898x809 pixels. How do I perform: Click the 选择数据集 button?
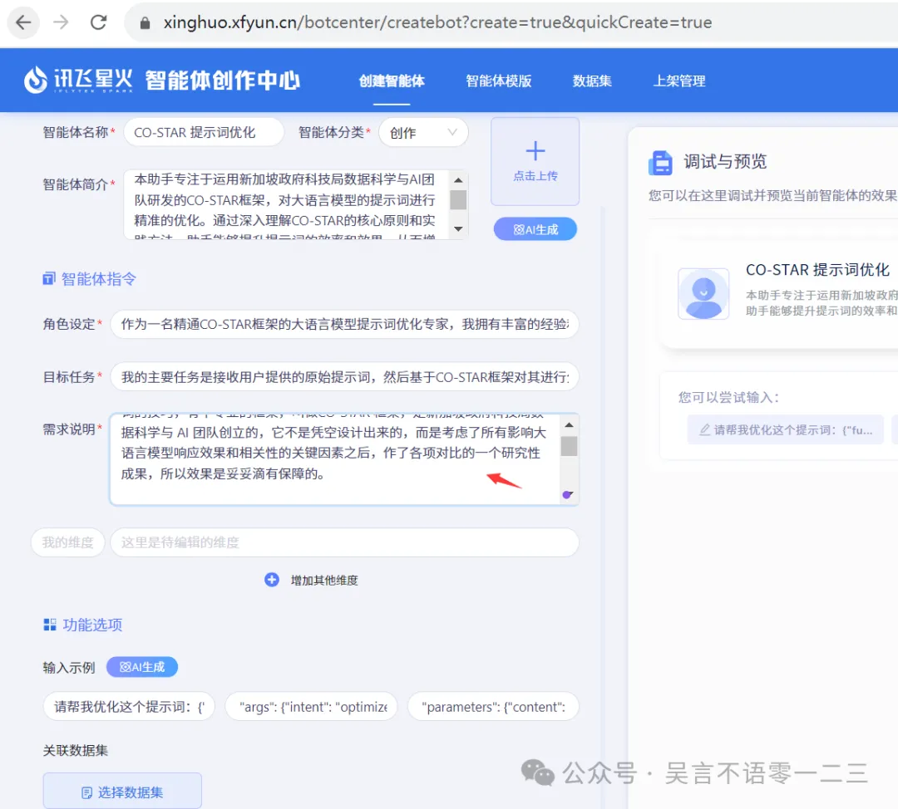point(122,792)
